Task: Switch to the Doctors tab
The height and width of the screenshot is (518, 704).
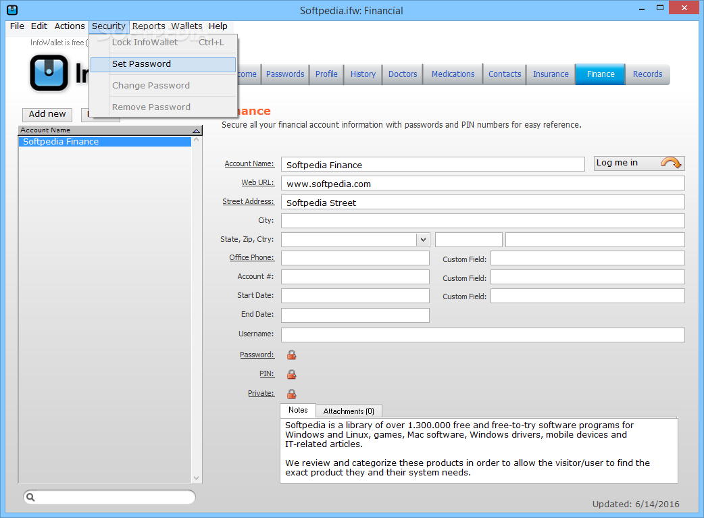Action: tap(403, 74)
